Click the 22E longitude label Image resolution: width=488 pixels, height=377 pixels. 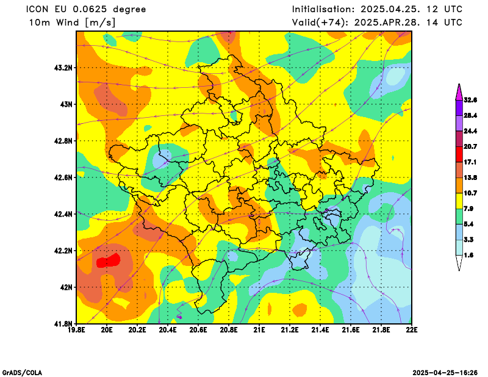click(x=411, y=329)
